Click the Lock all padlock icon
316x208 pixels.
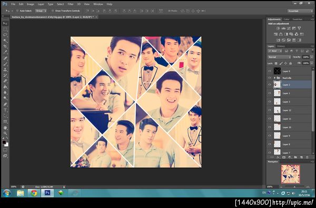(290, 63)
